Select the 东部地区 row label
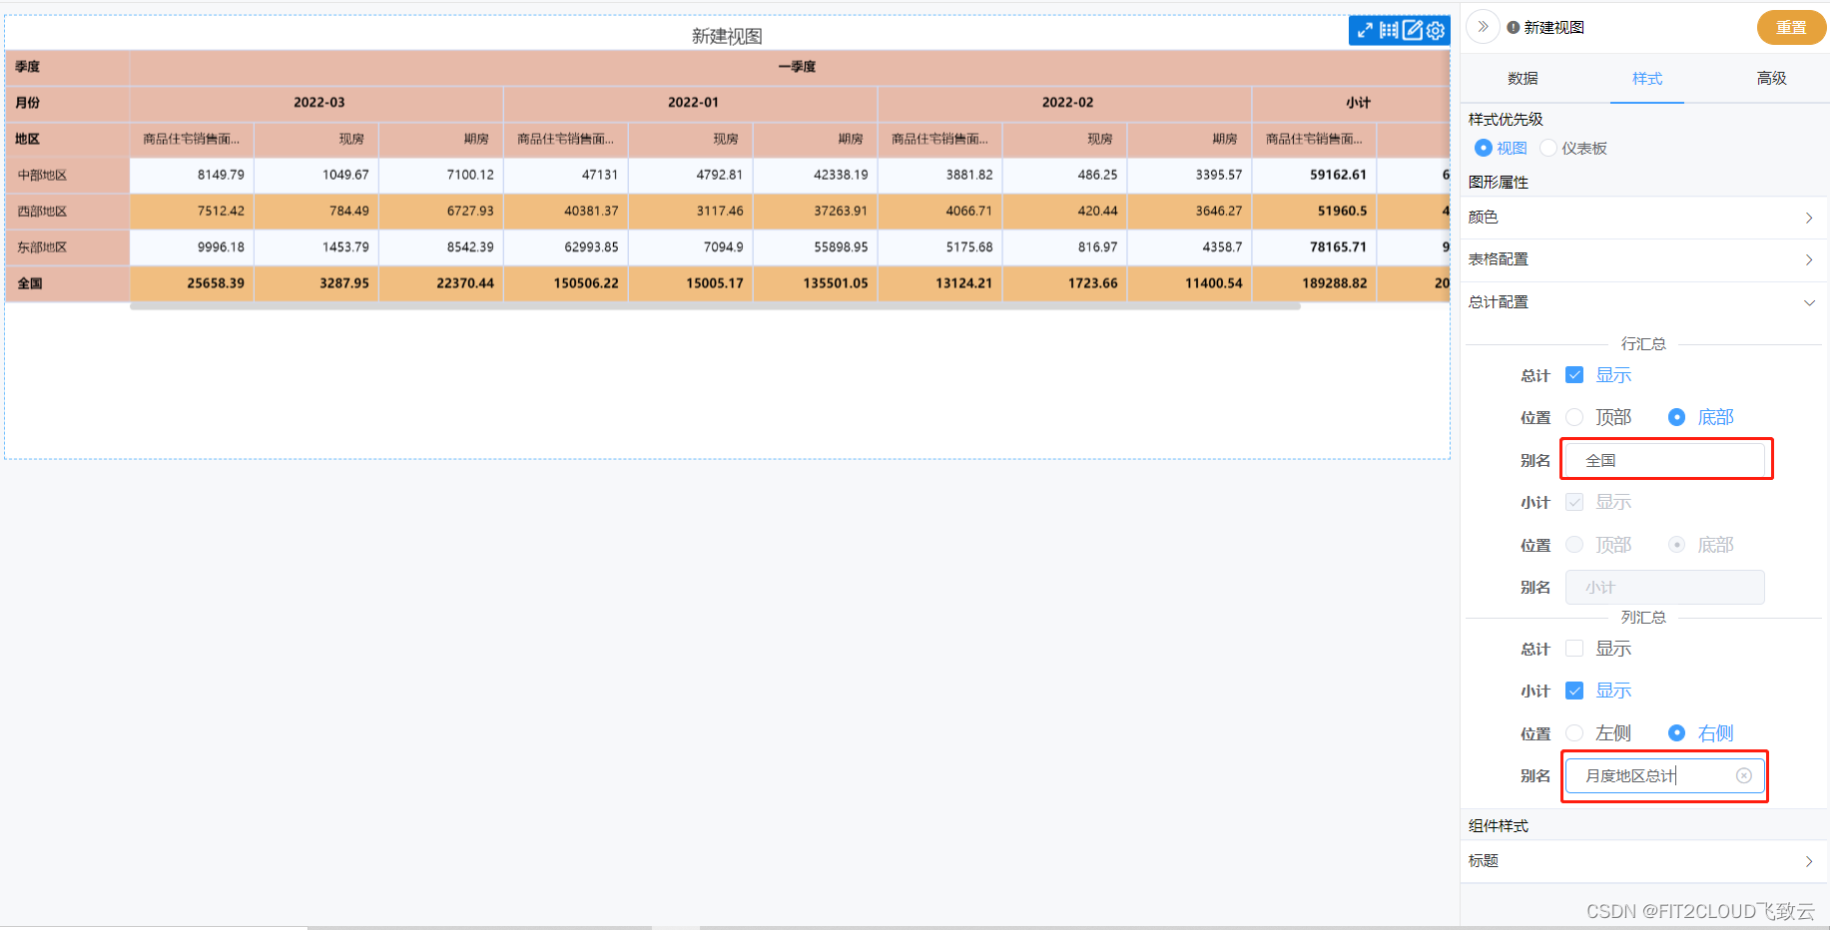 67,246
